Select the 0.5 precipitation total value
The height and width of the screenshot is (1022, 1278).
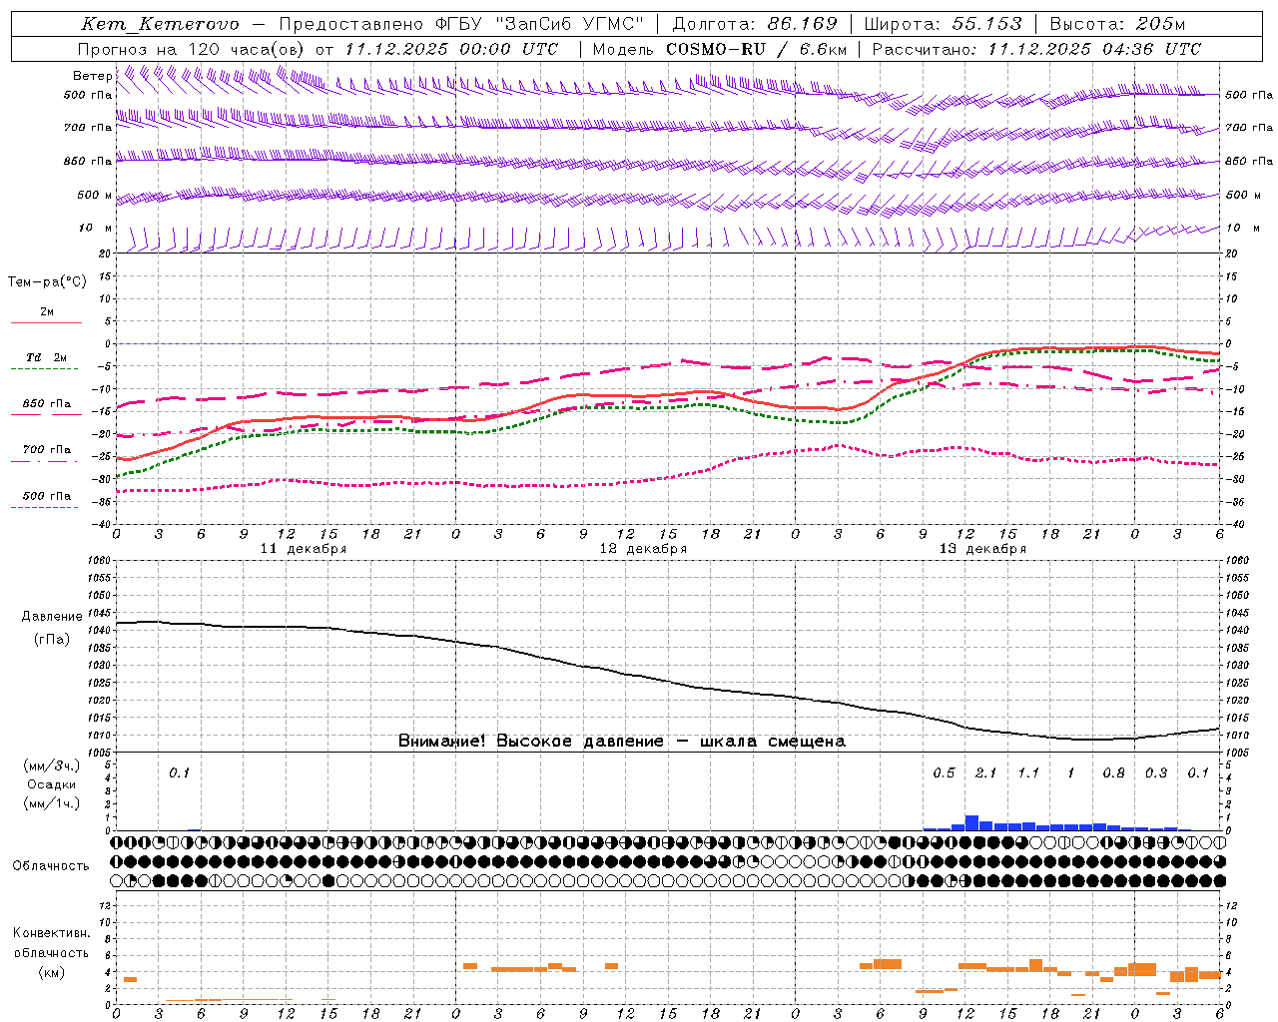944,773
